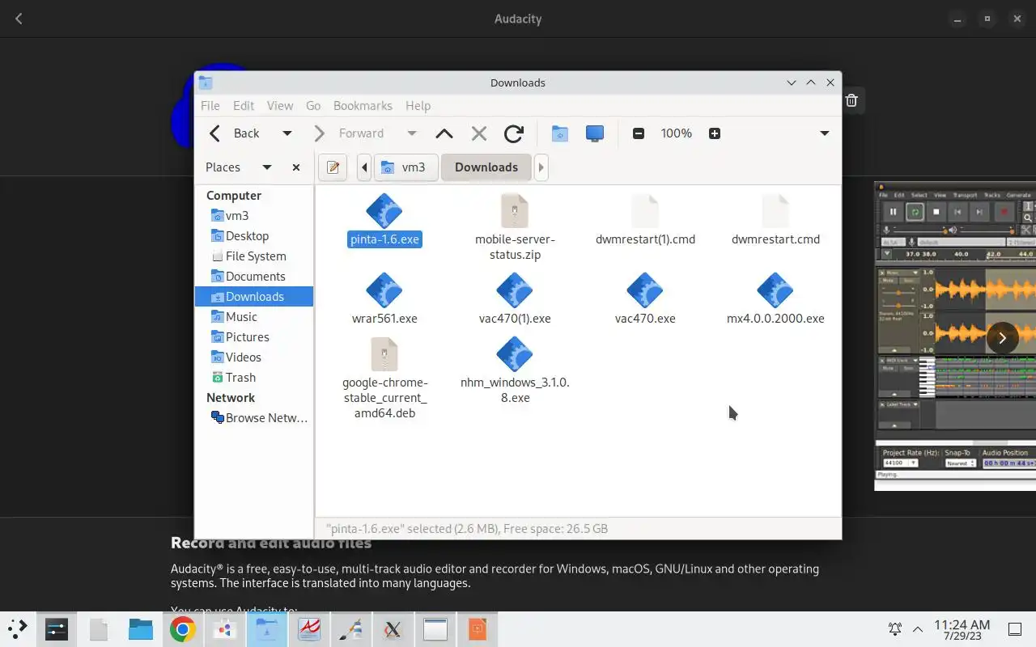This screenshot has height=647, width=1036.
Task: Show hidden system tray icons
Action: click(x=918, y=629)
